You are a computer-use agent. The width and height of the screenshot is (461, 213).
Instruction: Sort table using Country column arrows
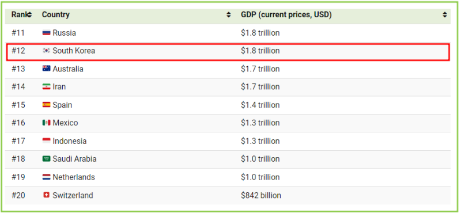tap(228, 15)
